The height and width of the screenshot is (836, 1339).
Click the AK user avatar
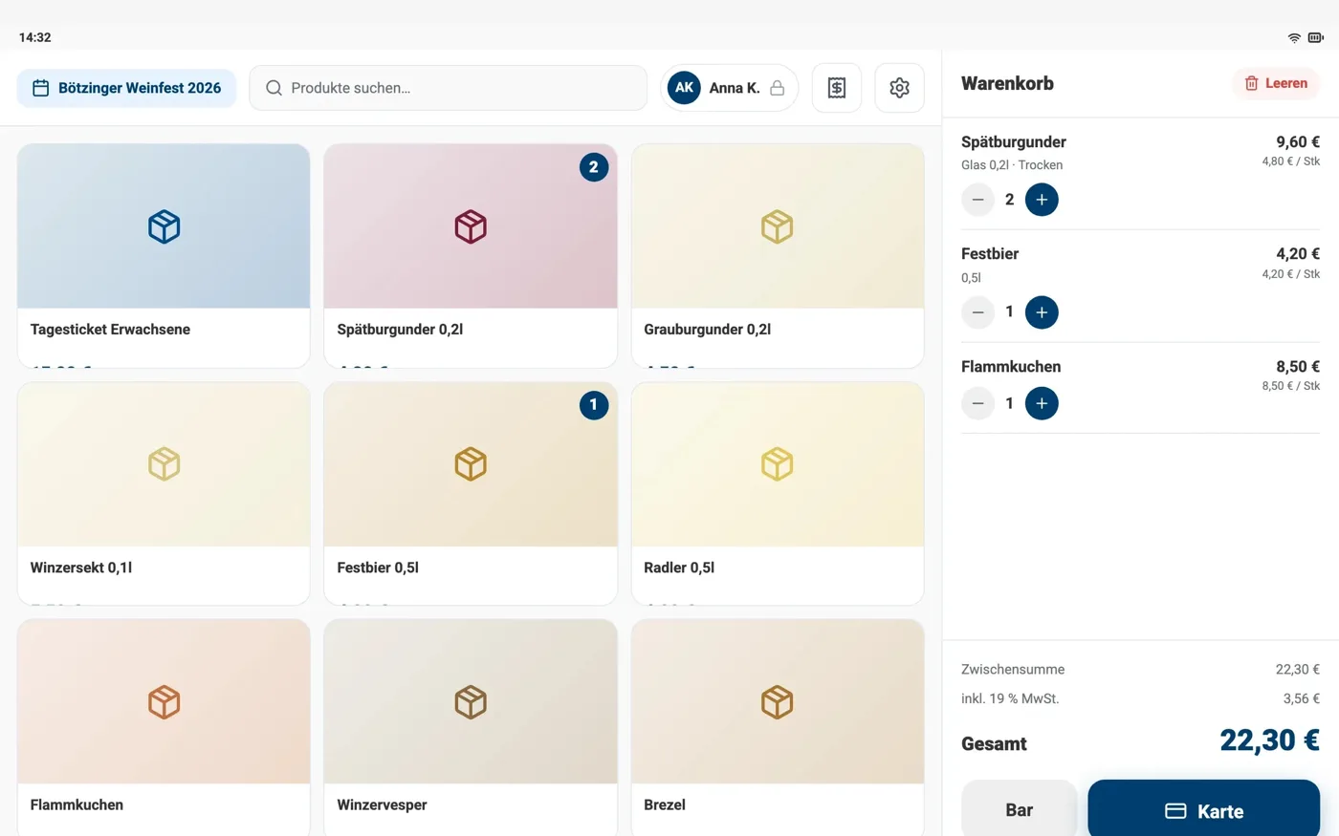click(x=684, y=88)
